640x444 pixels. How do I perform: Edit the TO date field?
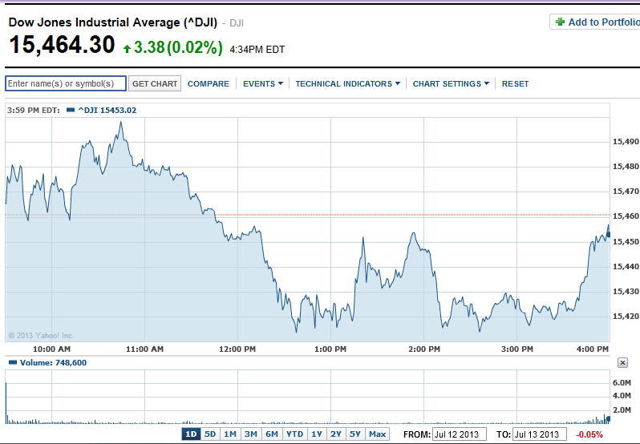point(540,434)
